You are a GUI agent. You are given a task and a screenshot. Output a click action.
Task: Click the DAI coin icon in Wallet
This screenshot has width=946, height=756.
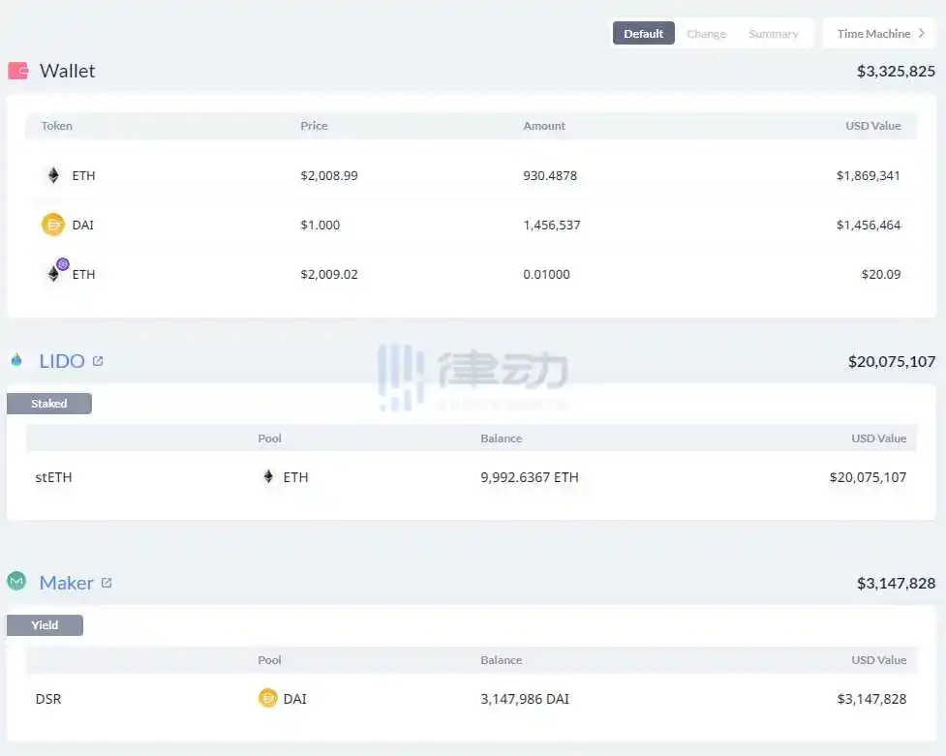coord(53,225)
